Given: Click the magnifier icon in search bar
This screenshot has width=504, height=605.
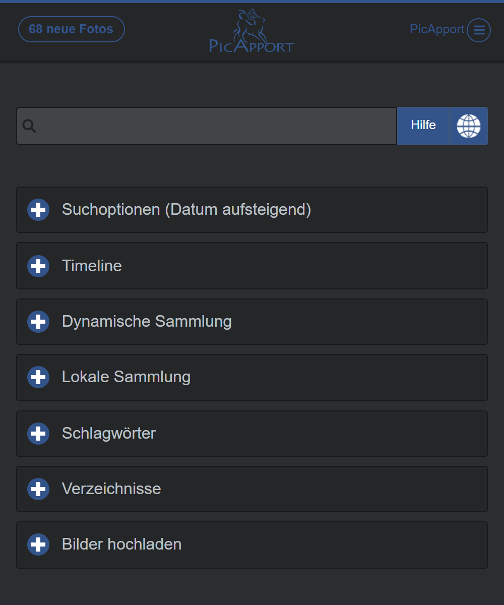Looking at the screenshot, I should 29,126.
